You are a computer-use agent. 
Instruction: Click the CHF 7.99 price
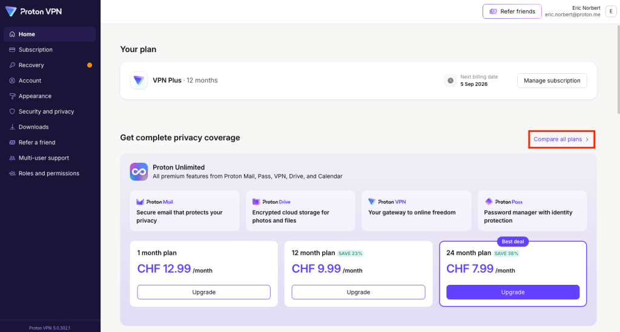point(470,269)
